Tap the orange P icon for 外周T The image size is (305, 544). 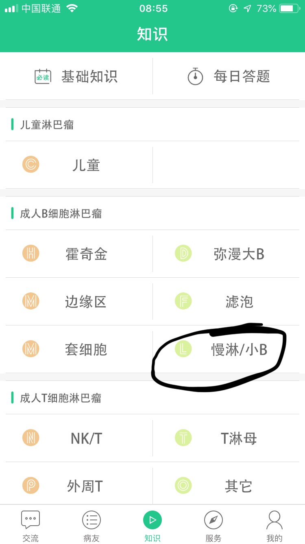click(31, 485)
